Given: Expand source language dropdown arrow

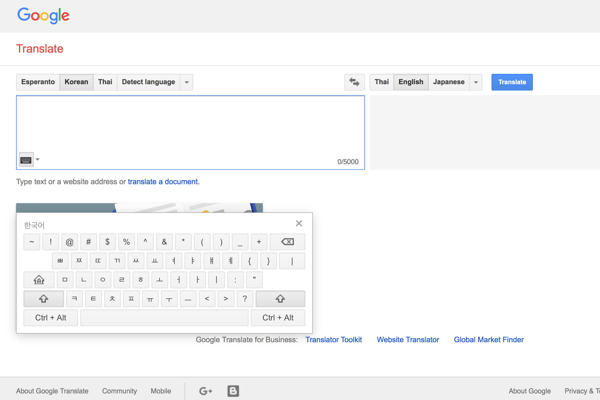Looking at the screenshot, I should 187,82.
